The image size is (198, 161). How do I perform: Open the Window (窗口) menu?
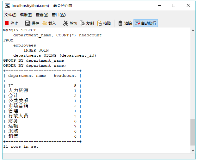[59, 15]
